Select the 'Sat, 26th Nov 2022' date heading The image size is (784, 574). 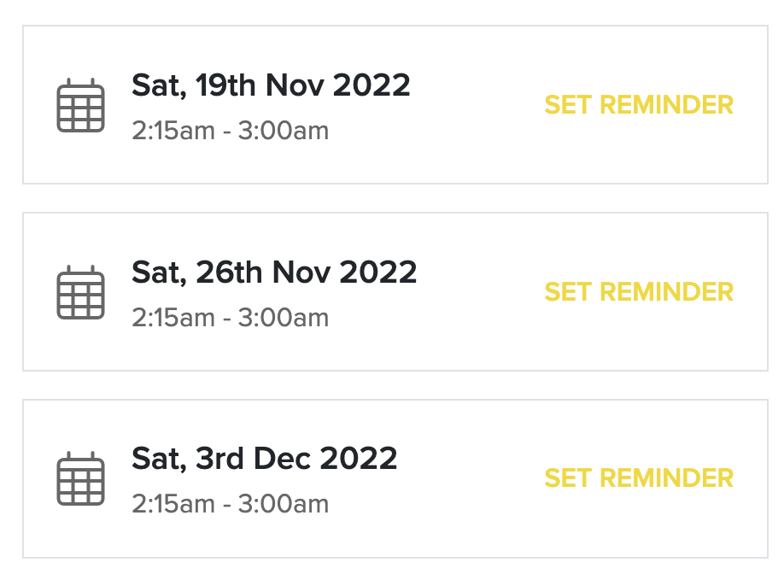click(x=274, y=272)
